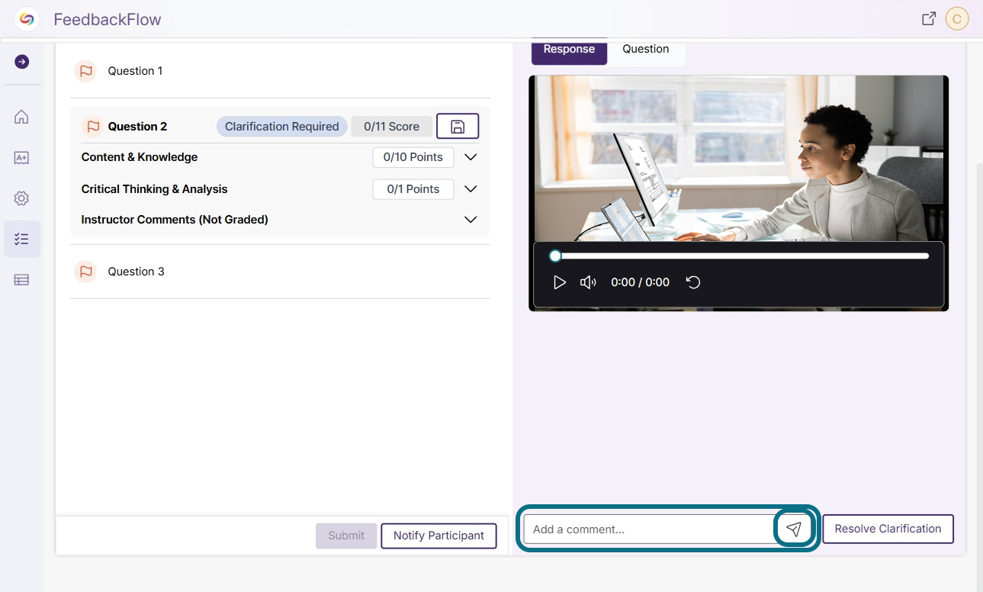Image resolution: width=983 pixels, height=592 pixels.
Task: Save Question 2 score with disk icon
Action: [458, 127]
